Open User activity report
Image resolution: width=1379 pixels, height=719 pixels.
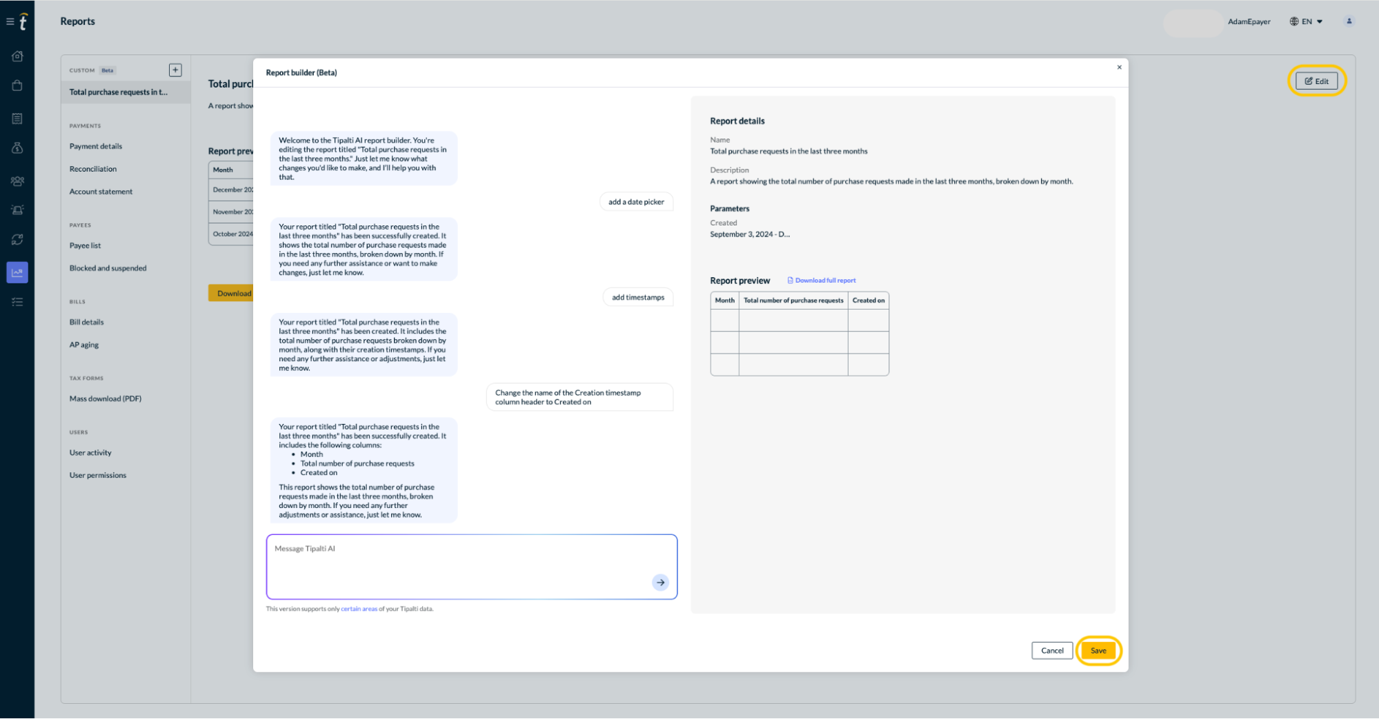pyautogui.click(x=90, y=453)
